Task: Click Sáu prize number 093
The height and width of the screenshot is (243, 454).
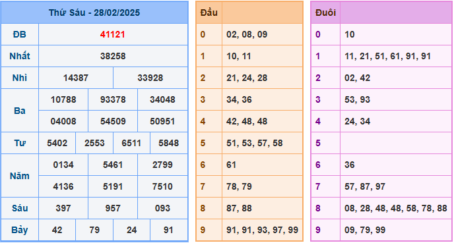Action: point(162,208)
